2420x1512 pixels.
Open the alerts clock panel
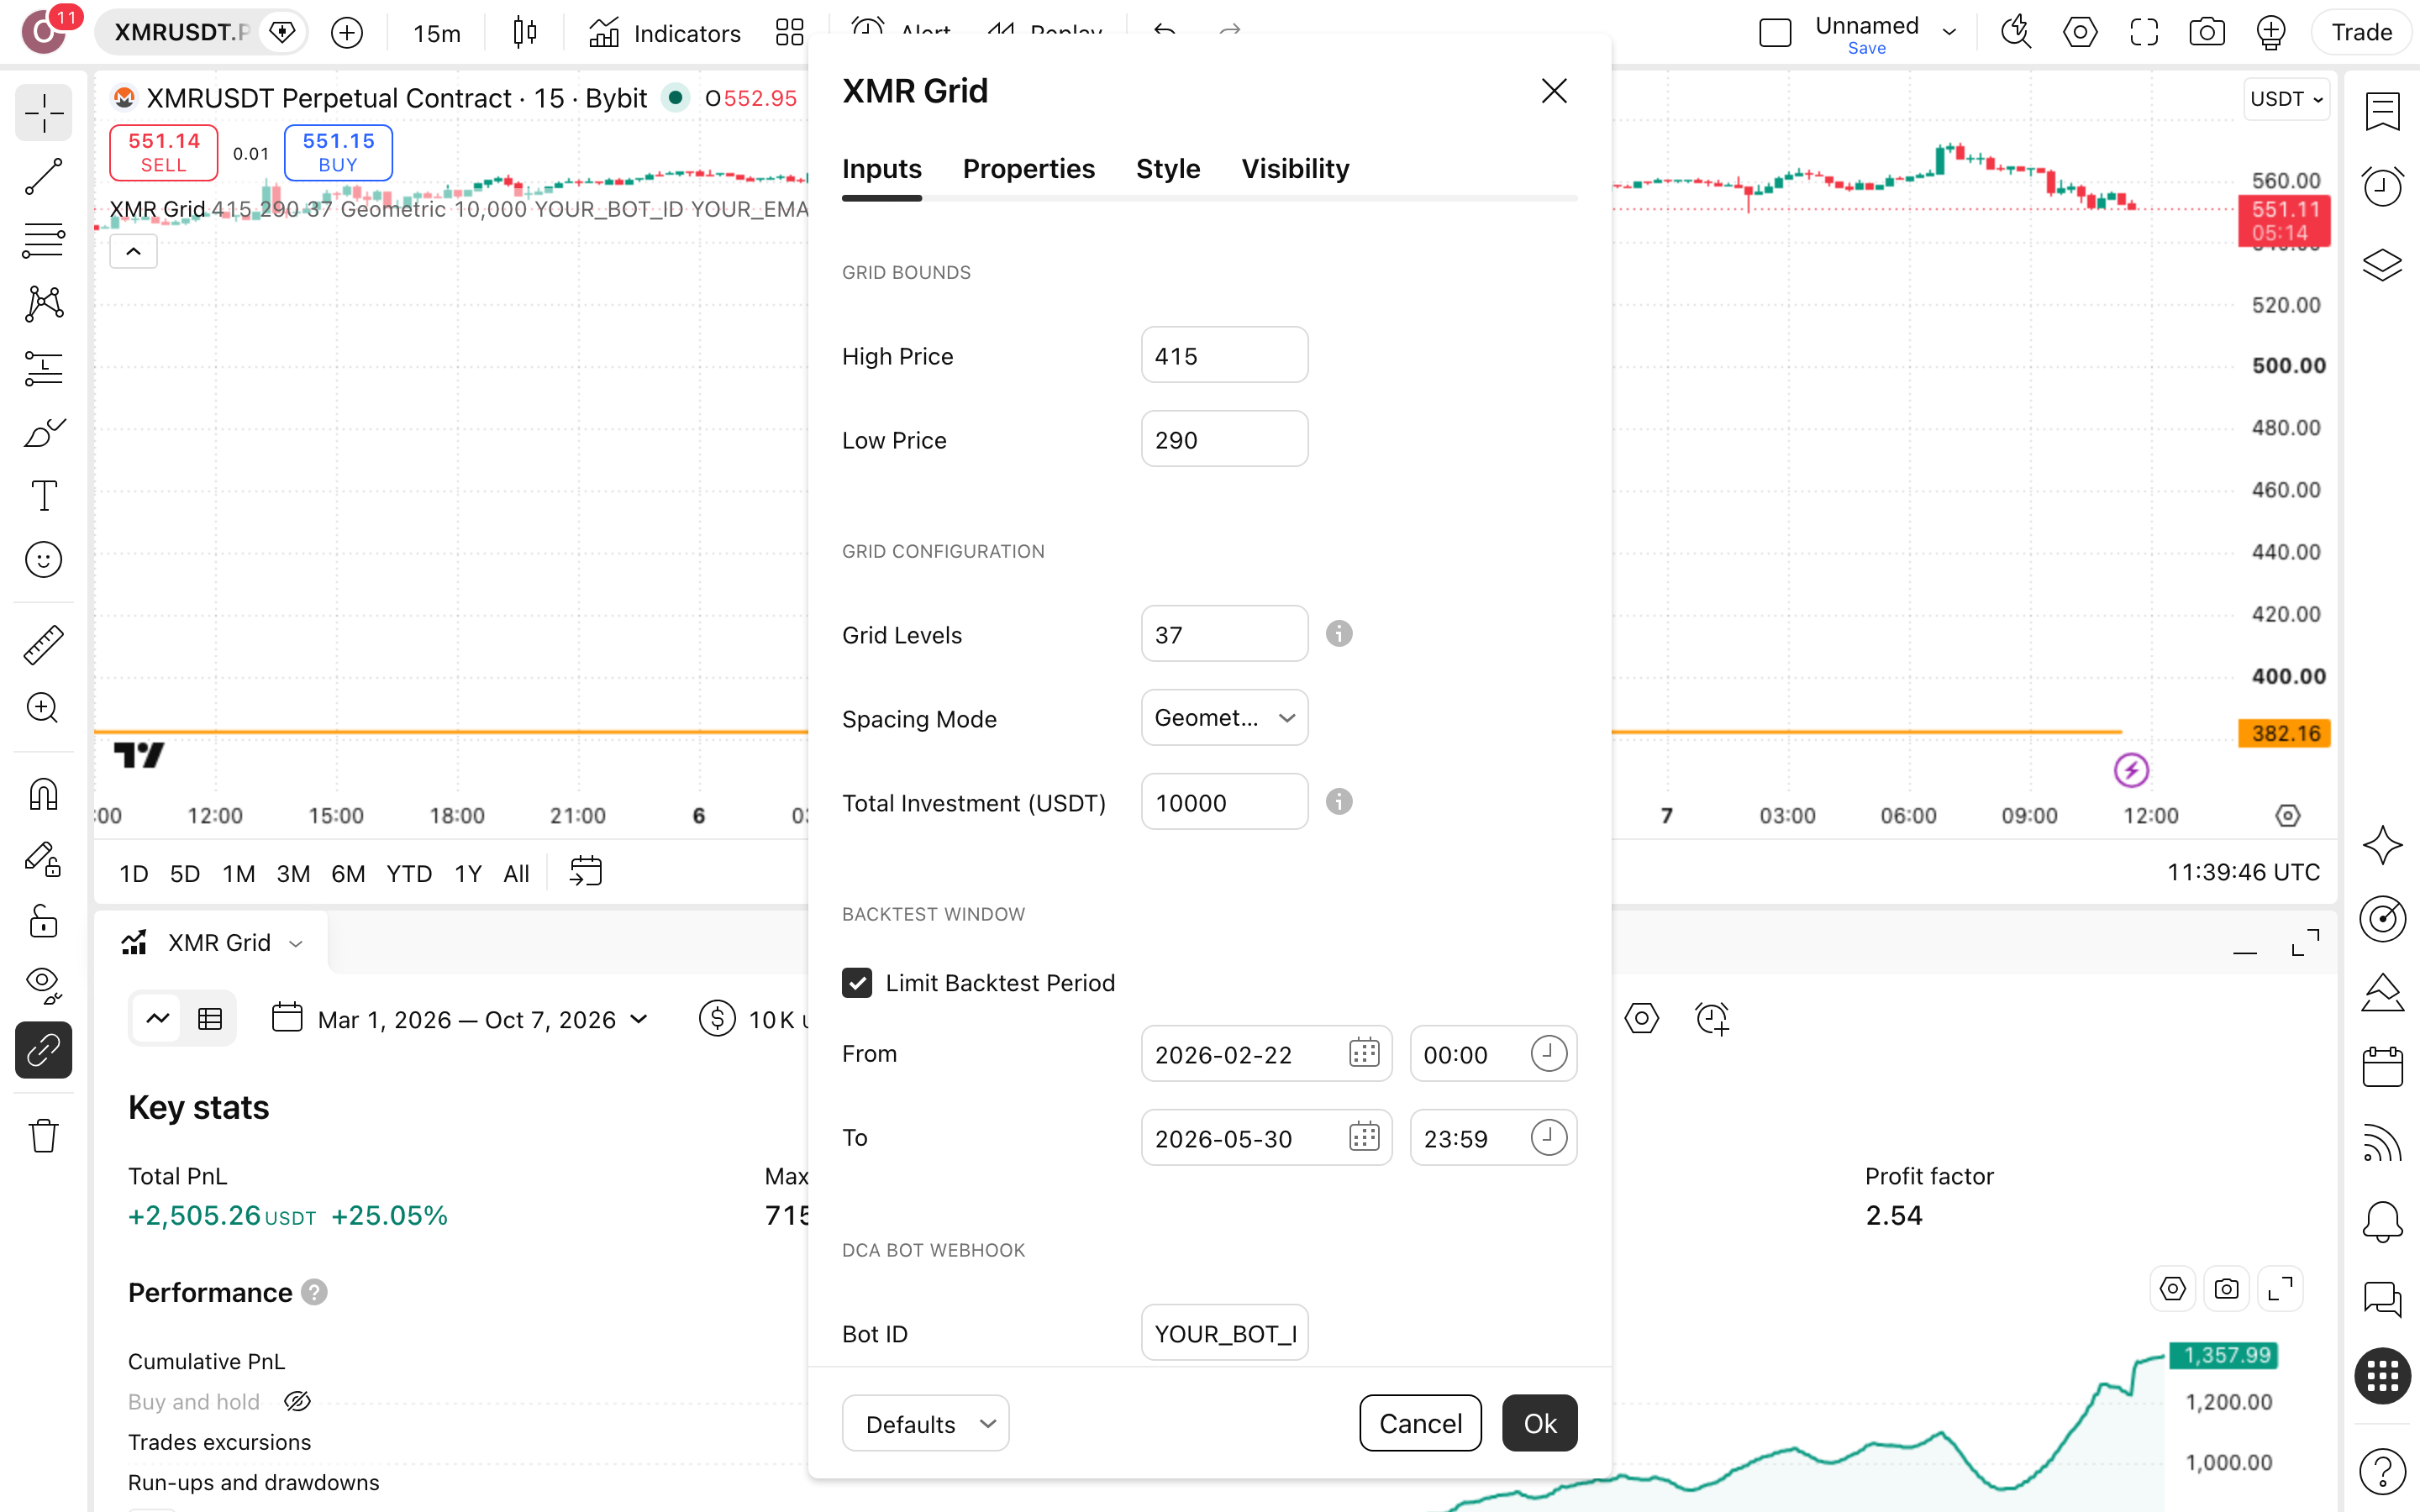[2382, 186]
